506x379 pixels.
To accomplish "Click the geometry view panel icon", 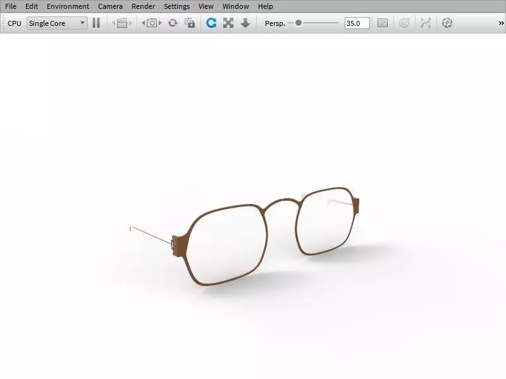I will (x=383, y=23).
